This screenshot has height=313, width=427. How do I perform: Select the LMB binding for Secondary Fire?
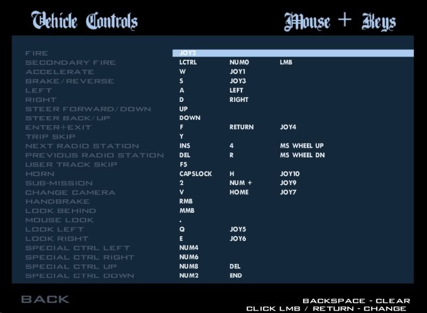[286, 62]
